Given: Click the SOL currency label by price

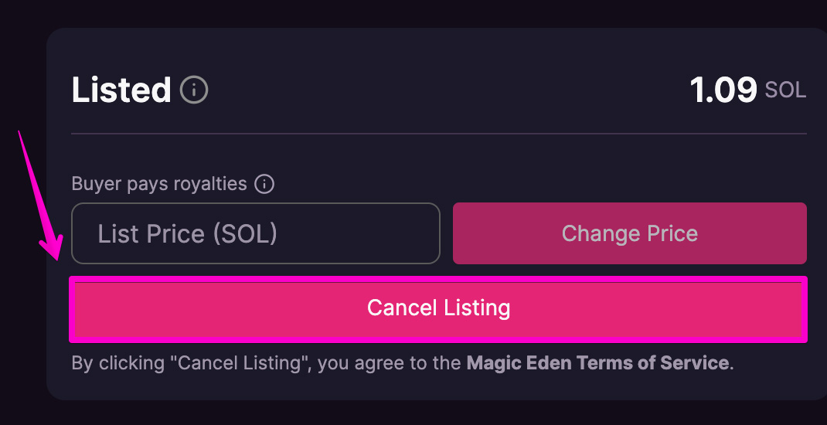Looking at the screenshot, I should tap(785, 90).
